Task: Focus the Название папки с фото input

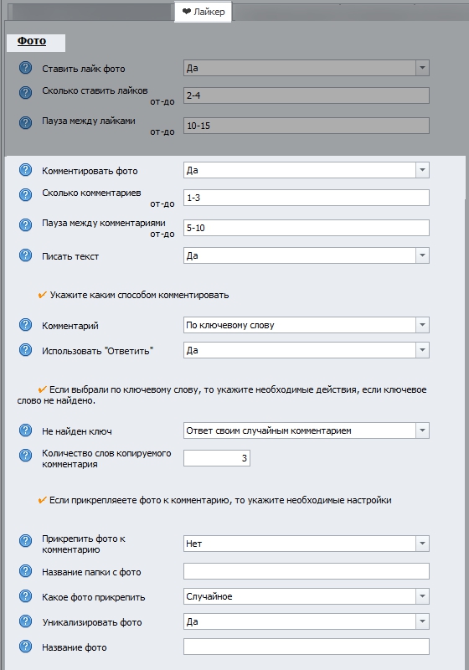Action: pos(307,571)
